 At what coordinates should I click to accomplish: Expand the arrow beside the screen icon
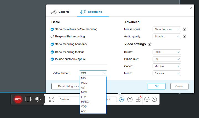32,100
